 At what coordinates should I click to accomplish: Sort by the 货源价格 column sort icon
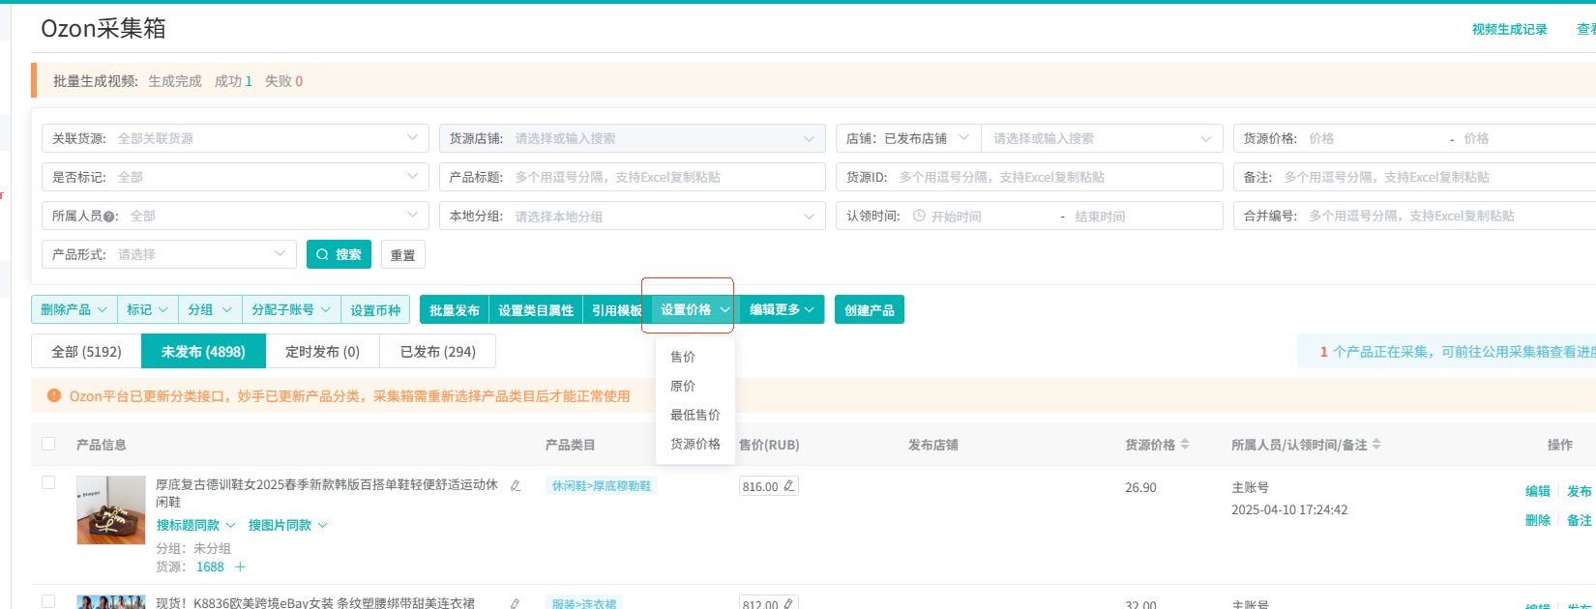[1185, 445]
